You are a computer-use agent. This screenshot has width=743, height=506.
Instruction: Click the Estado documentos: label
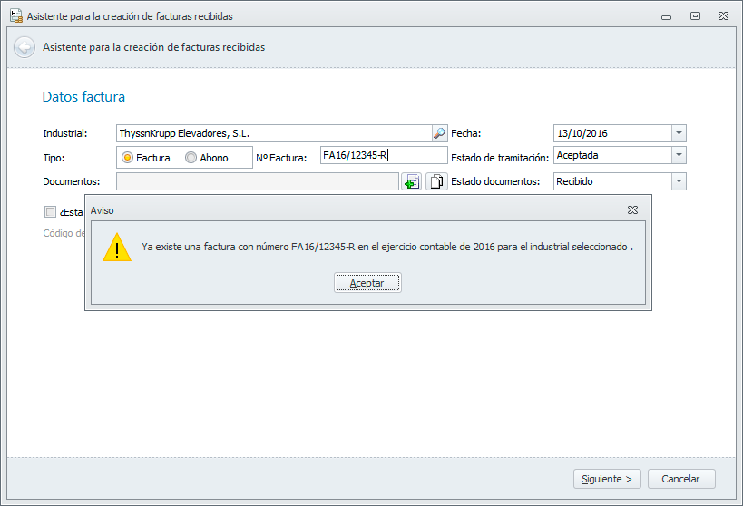pos(495,181)
